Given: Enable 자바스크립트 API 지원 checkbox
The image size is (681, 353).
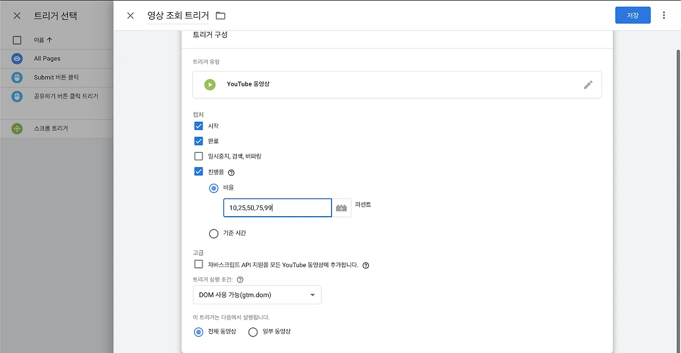Looking at the screenshot, I should [198, 264].
